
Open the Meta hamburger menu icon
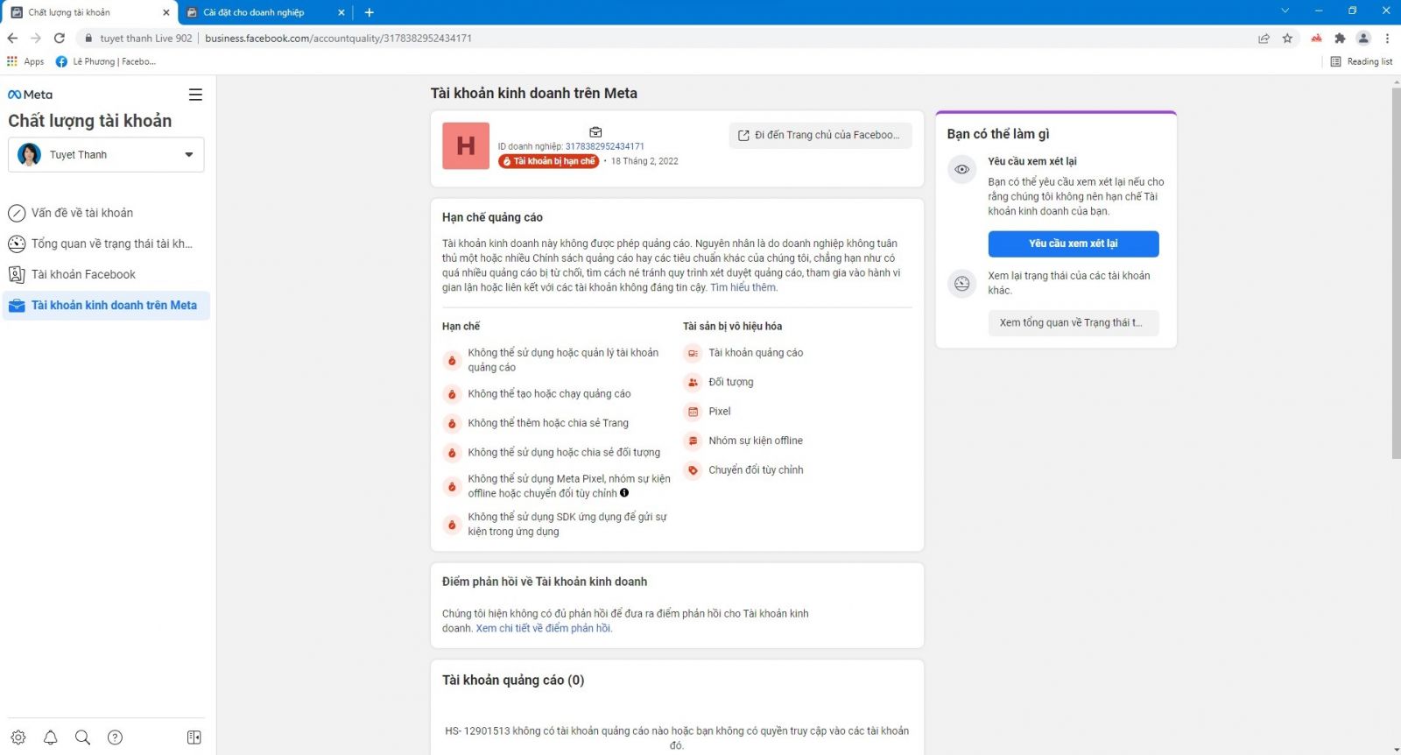(195, 95)
